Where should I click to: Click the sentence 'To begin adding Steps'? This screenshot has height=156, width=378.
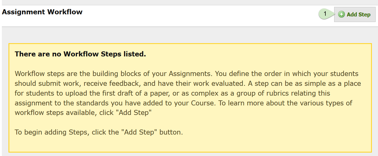pos(99,132)
